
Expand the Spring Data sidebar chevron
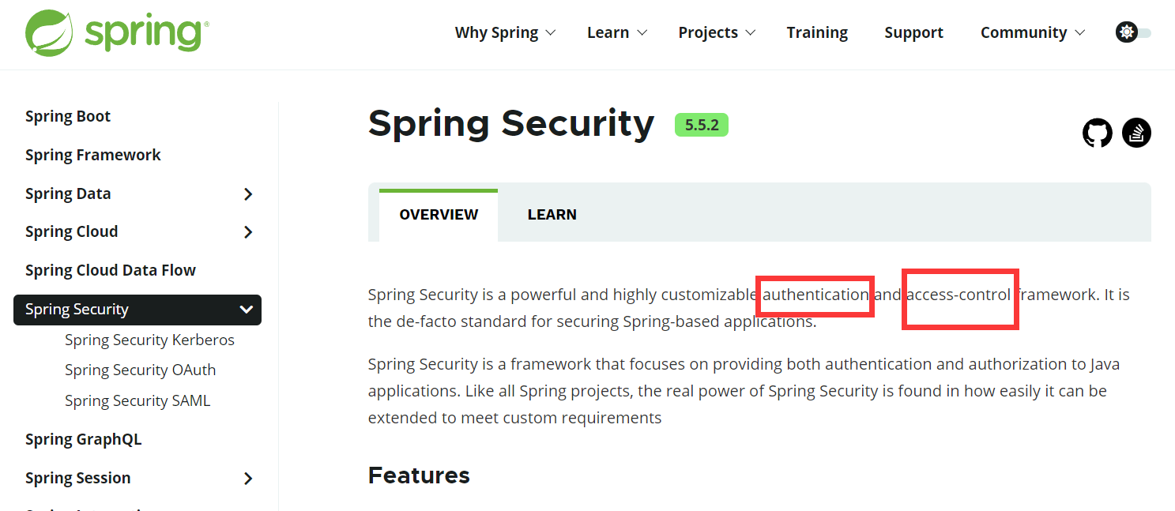click(248, 194)
